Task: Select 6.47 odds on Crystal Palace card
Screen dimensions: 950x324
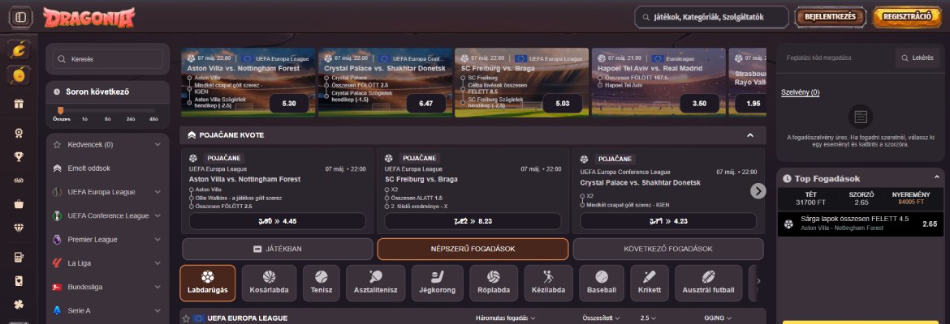Action: point(426,104)
